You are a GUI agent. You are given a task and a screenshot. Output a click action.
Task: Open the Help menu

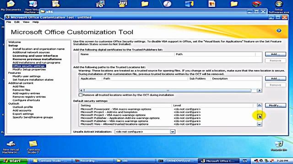(x=36, y=22)
